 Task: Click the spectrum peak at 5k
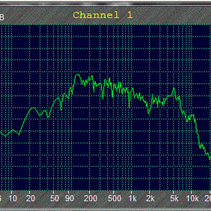174,89
